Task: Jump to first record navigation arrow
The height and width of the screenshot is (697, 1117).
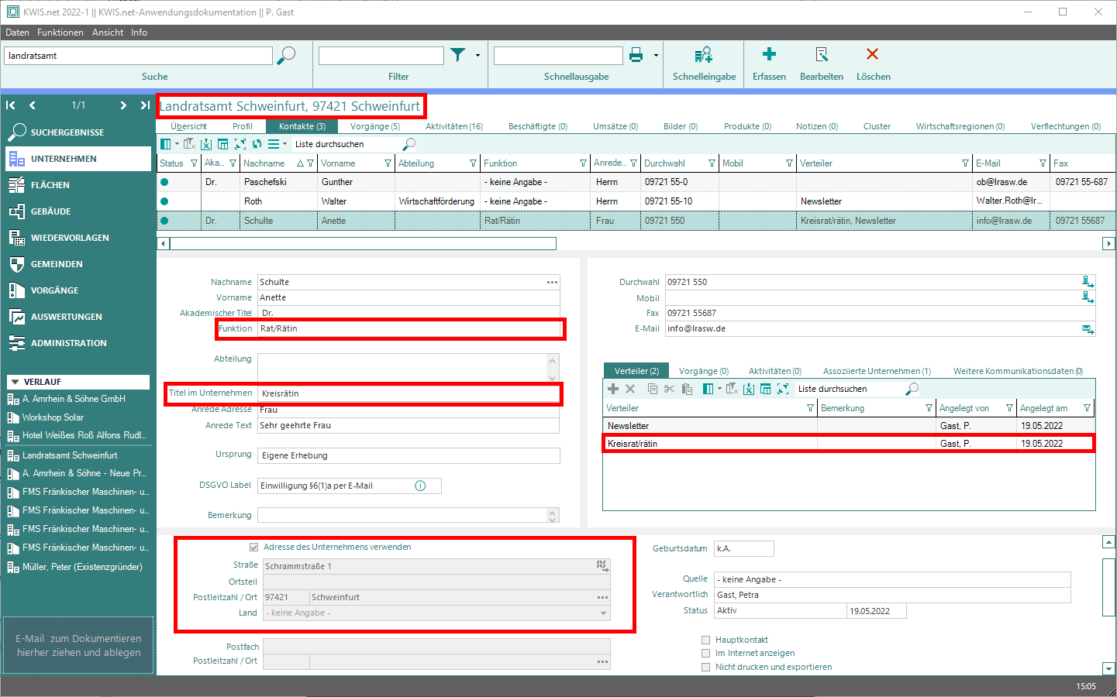Action: pyautogui.click(x=11, y=105)
